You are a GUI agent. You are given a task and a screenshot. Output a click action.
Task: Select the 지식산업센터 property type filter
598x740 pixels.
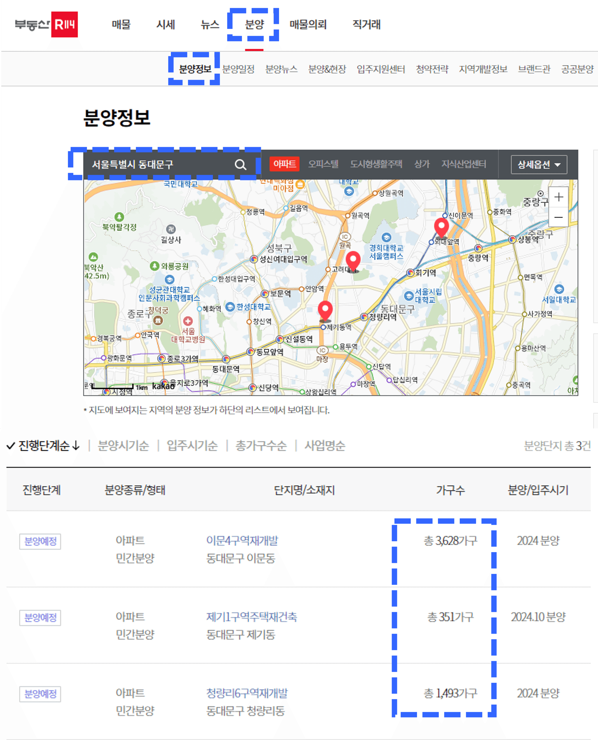coord(464,164)
